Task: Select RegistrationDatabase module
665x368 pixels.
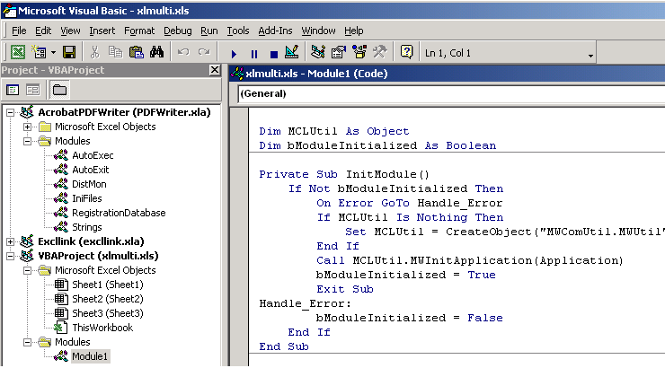Action: pos(119,213)
